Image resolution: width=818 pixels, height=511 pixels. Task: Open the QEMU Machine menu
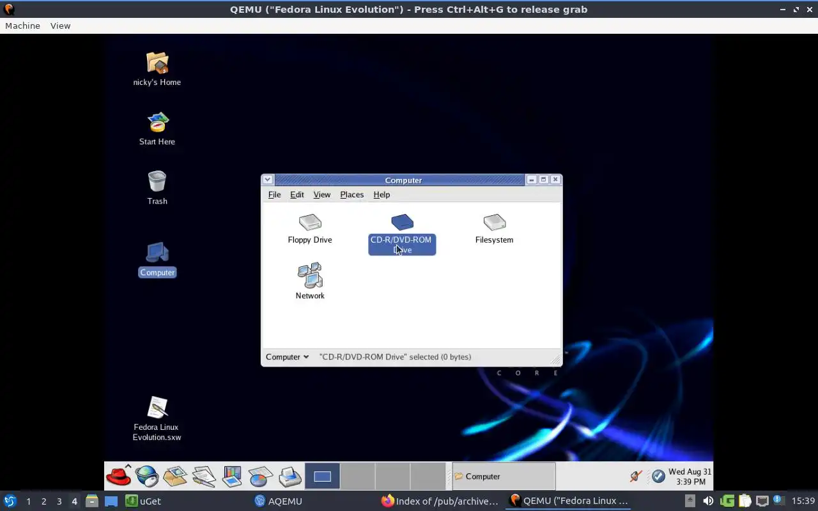[x=22, y=26]
